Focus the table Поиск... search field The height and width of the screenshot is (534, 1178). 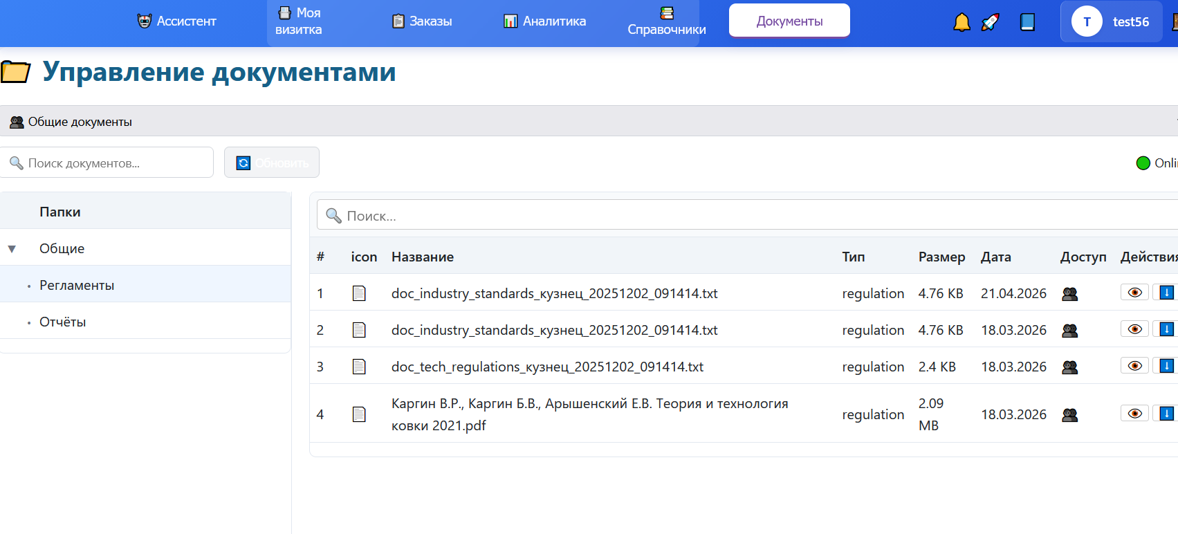[747, 215]
